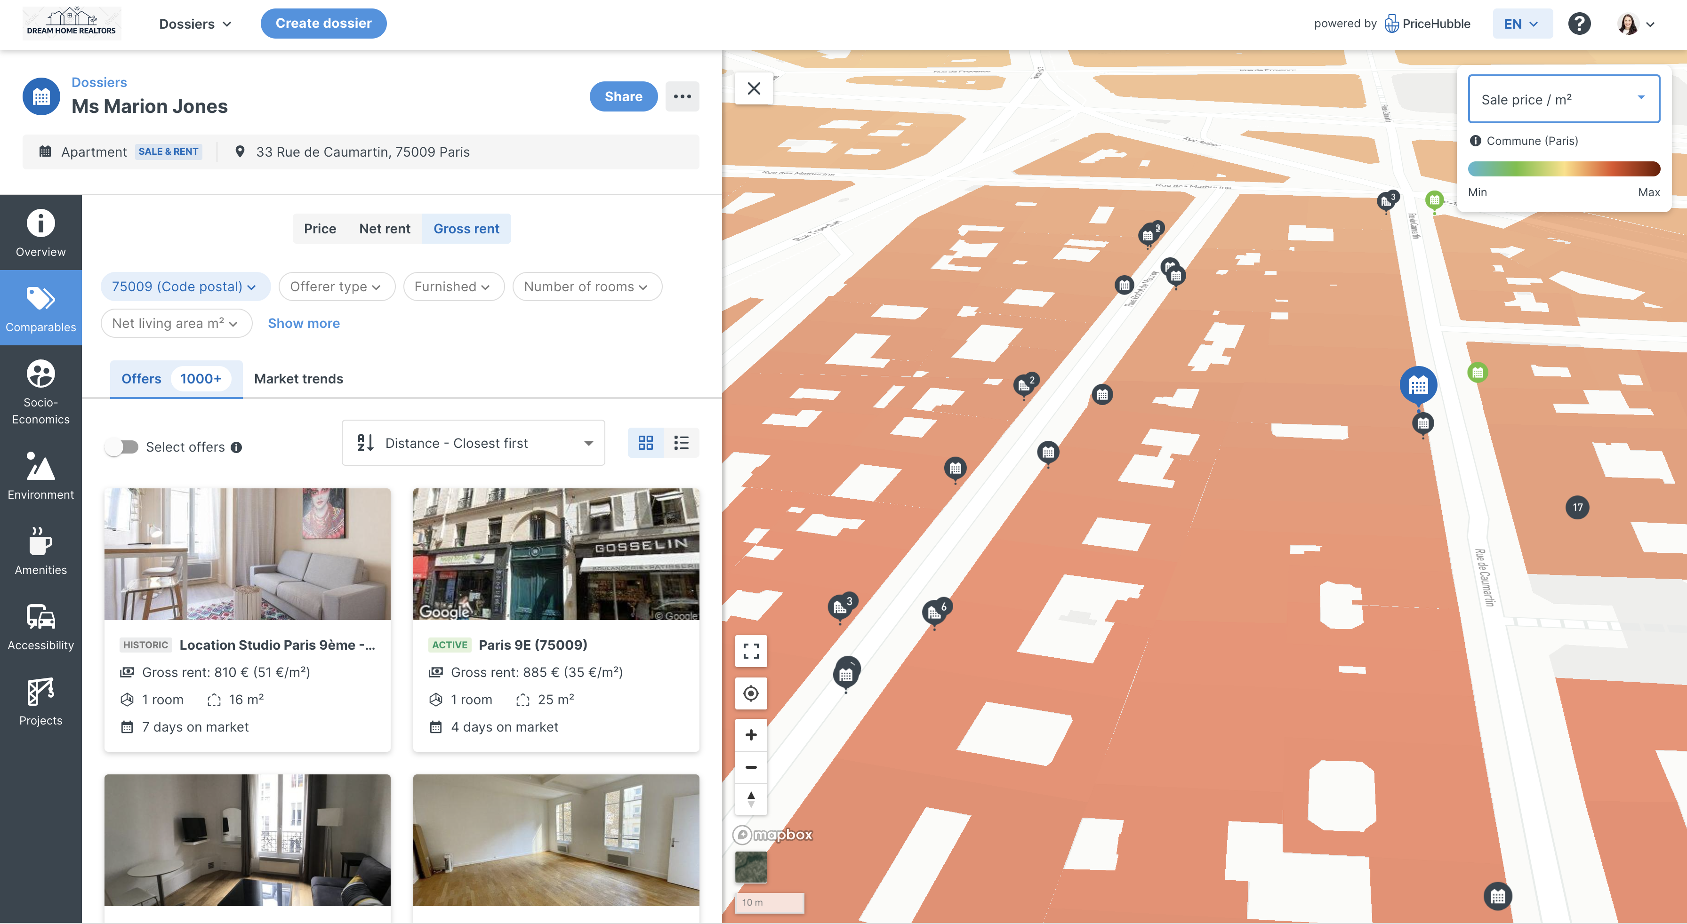Switch to satellite map thumbnail
Viewport: 1687px width, 924px height.
(x=750, y=867)
